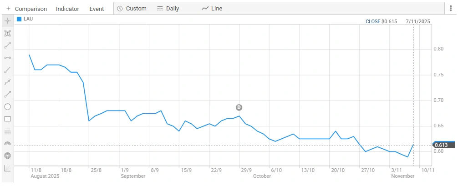This screenshot has height=186, width=458.
Task: Click the plus icon beside Comparison
Action: (x=8, y=9)
